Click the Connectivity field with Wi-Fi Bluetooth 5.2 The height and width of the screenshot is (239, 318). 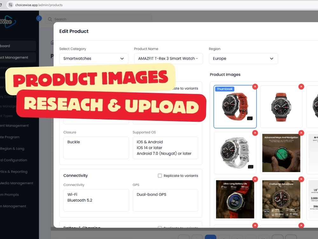click(x=96, y=200)
